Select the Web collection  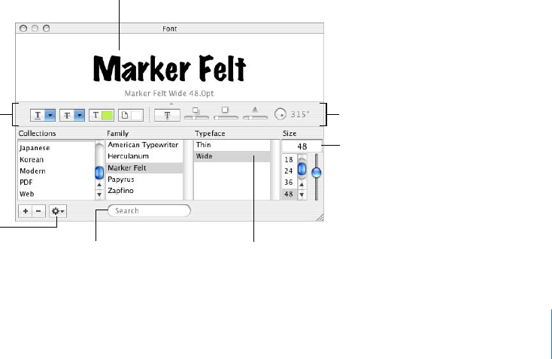point(56,194)
